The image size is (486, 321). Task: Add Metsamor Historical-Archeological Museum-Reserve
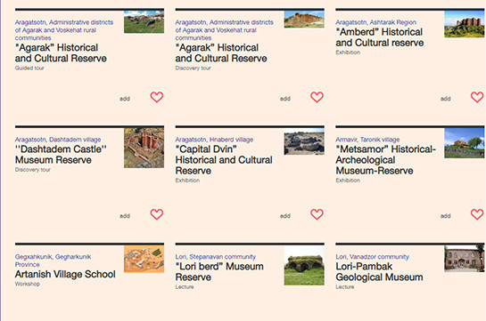pos(446,216)
